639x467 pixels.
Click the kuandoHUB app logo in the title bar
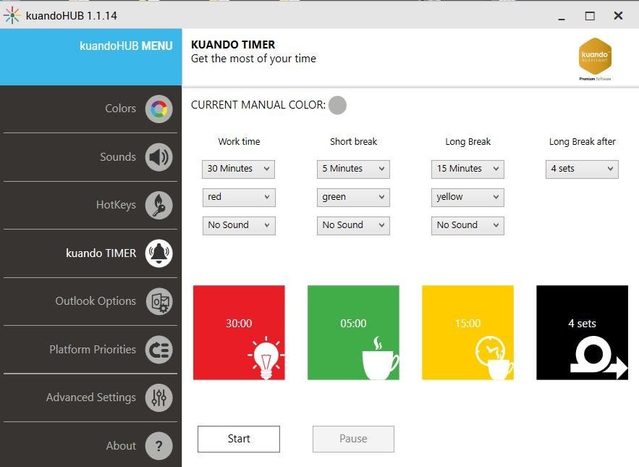(x=12, y=15)
